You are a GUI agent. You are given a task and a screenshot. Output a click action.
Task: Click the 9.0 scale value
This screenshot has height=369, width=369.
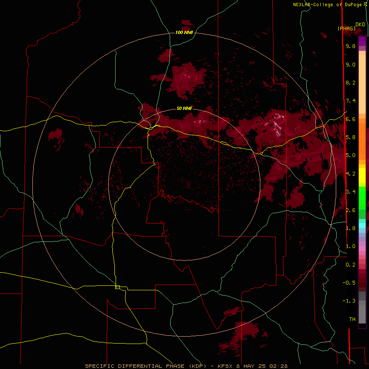[x=351, y=64]
